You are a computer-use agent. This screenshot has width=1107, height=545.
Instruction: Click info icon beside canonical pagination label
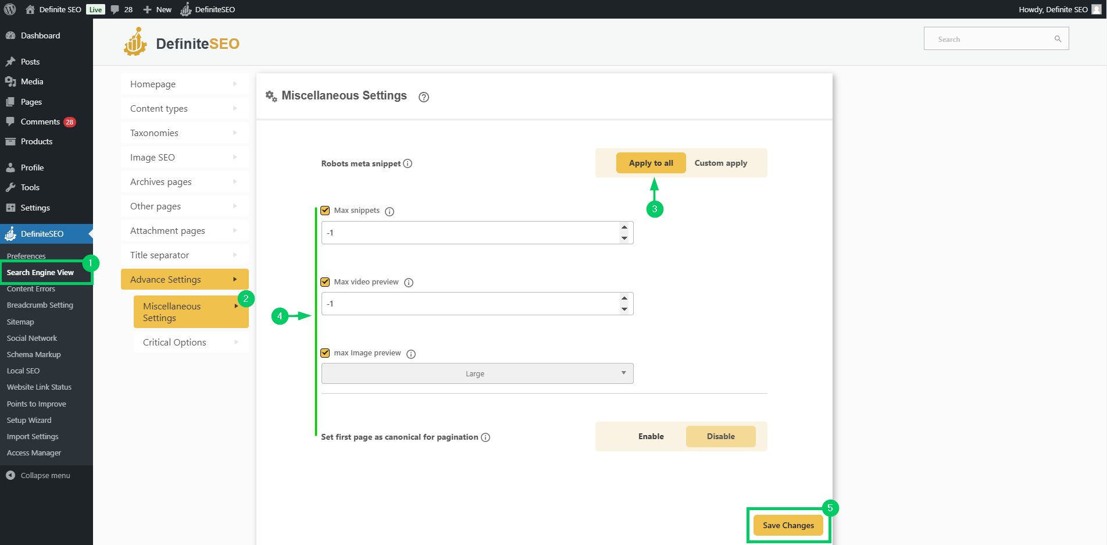coord(485,437)
